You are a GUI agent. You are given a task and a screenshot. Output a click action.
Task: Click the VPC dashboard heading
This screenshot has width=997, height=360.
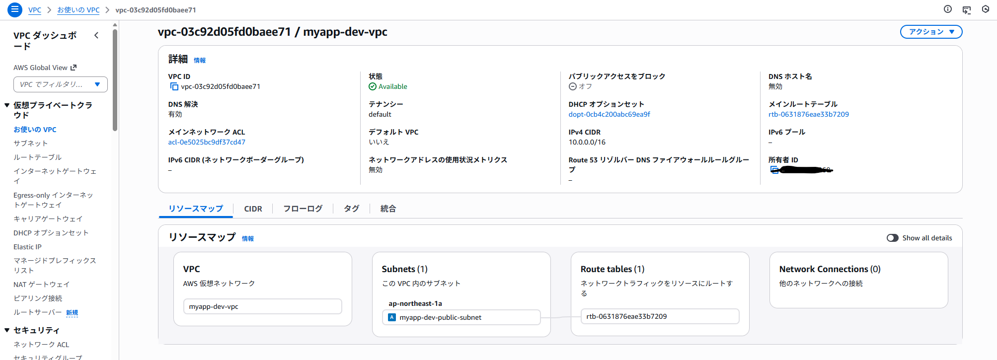point(45,41)
